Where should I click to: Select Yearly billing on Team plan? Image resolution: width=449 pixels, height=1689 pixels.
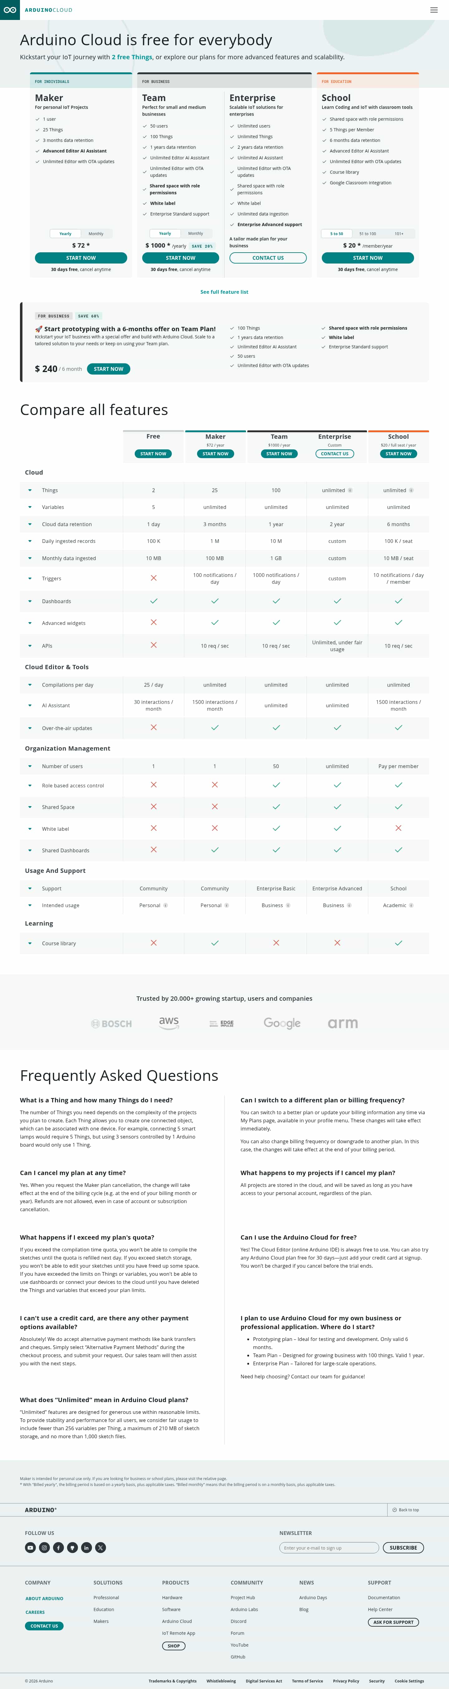pyautogui.click(x=165, y=233)
